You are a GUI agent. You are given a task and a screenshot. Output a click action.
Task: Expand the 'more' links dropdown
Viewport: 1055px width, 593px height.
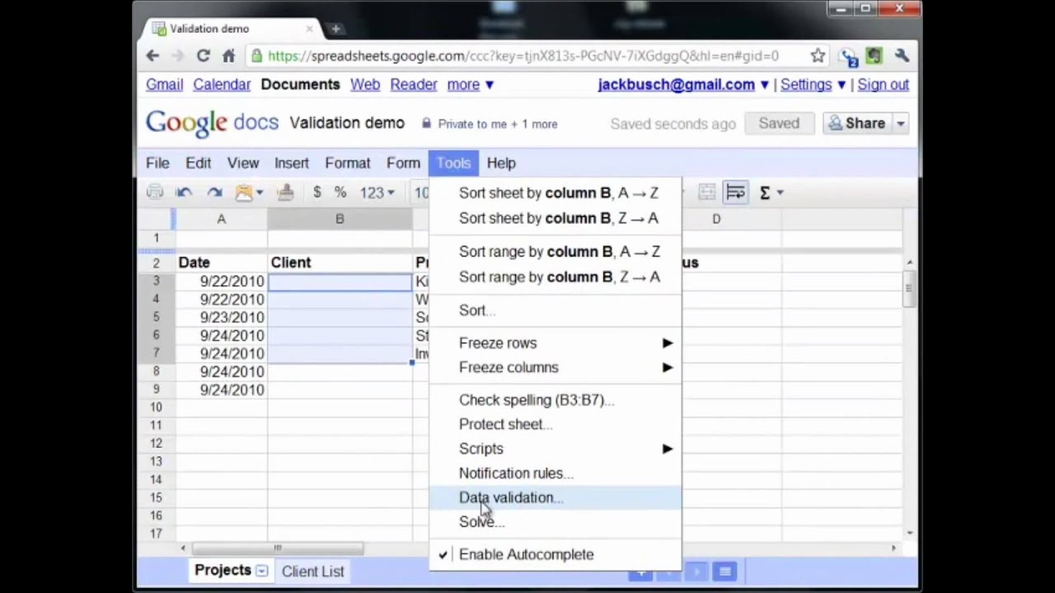pos(471,85)
